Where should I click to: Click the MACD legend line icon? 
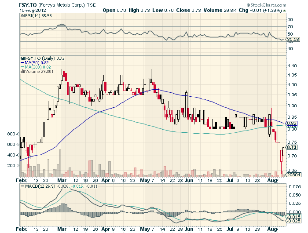(x=22, y=186)
